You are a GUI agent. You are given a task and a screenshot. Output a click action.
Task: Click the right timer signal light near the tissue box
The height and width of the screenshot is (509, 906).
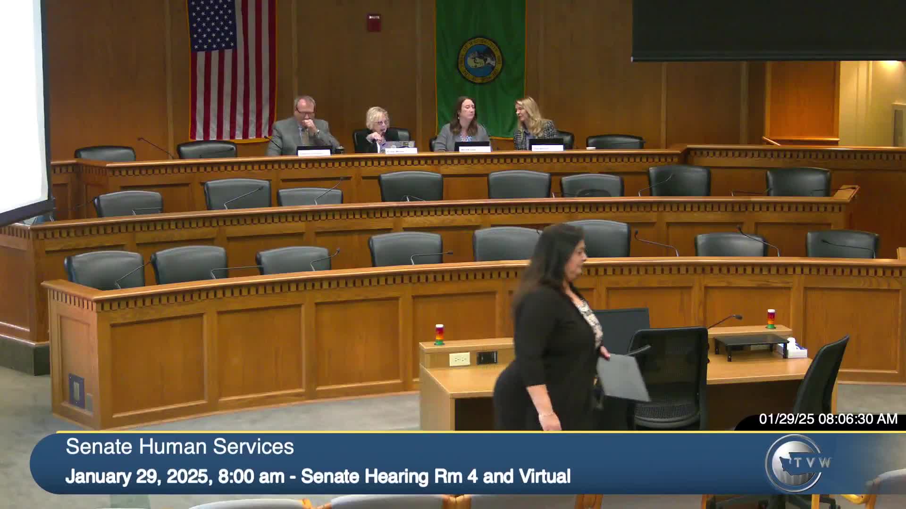(771, 319)
